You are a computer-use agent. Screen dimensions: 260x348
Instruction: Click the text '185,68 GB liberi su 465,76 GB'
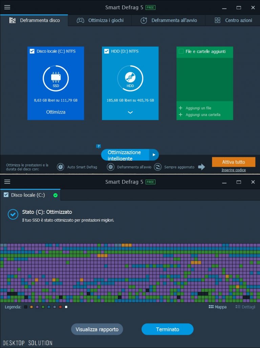tap(130, 100)
